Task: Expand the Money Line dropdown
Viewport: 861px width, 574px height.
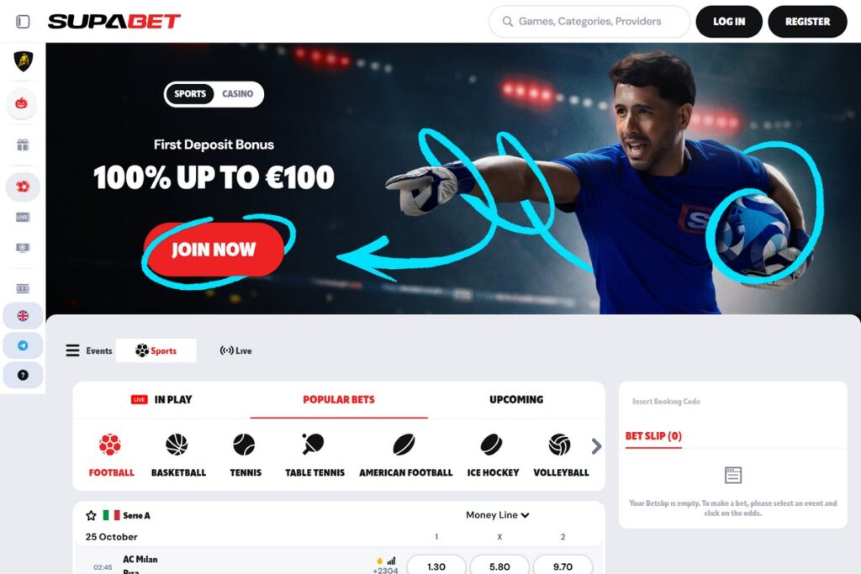Action: click(498, 514)
